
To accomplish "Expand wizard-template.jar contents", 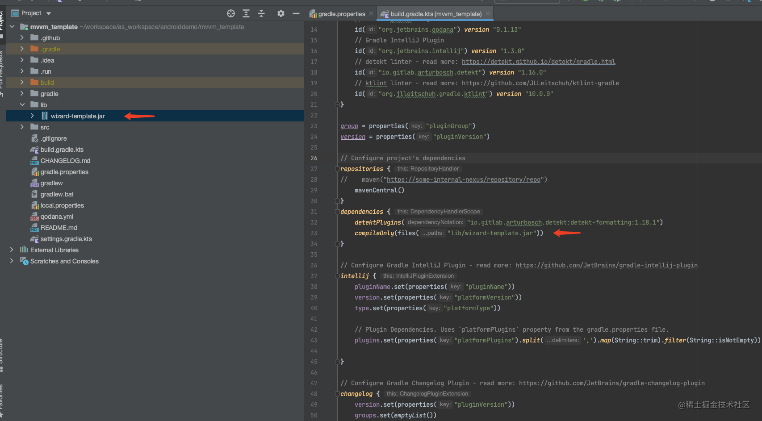I will pyautogui.click(x=32, y=116).
